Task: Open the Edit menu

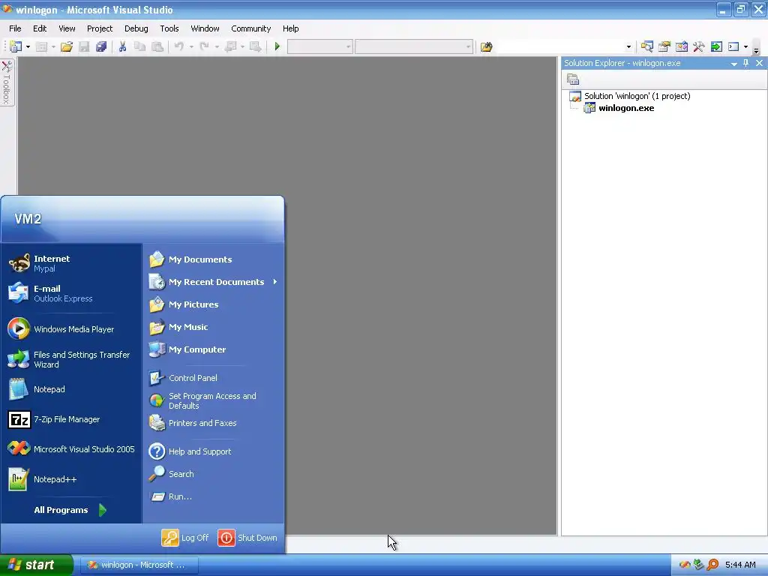Action: coord(40,28)
